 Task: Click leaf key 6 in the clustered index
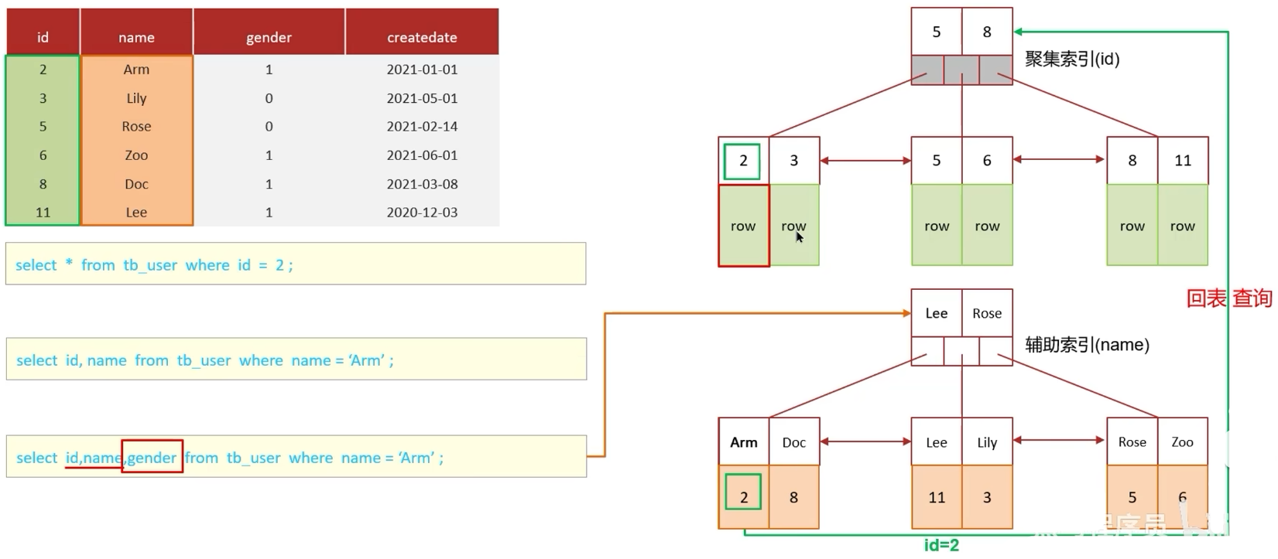(987, 161)
